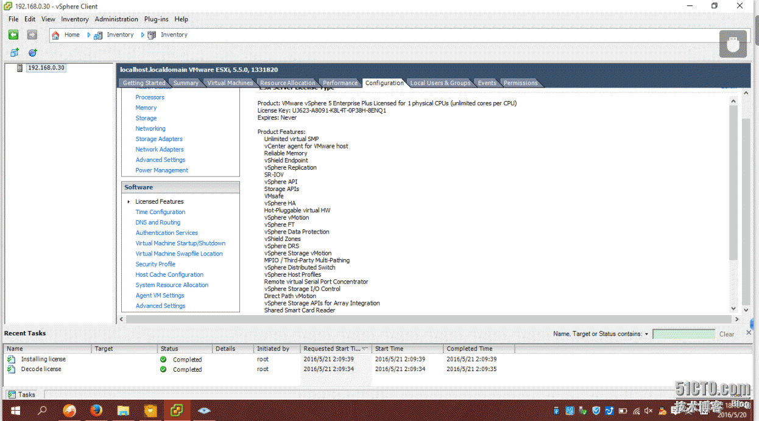Open the DNS and Routing link
The width and height of the screenshot is (759, 421).
click(158, 223)
